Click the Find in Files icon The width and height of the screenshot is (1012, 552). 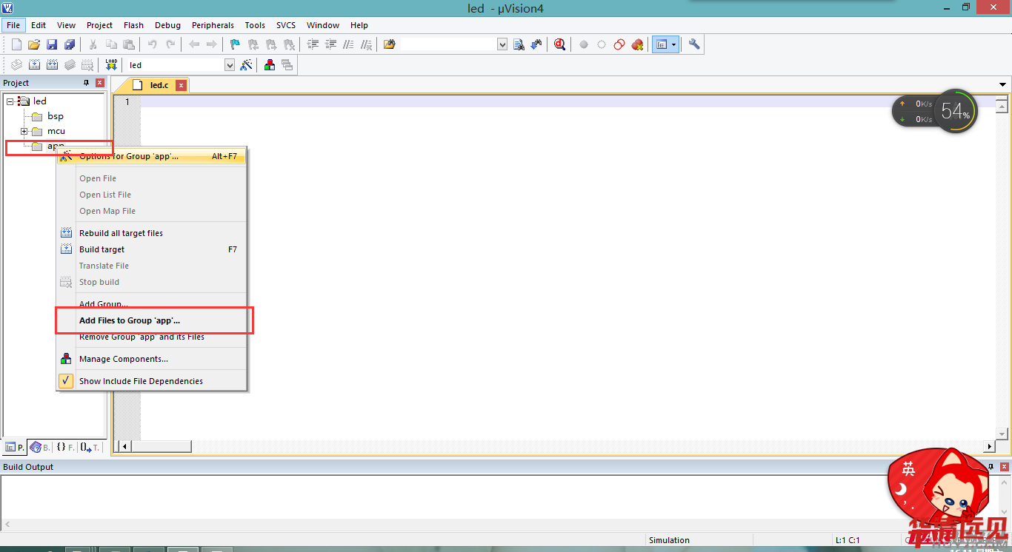pyautogui.click(x=389, y=44)
